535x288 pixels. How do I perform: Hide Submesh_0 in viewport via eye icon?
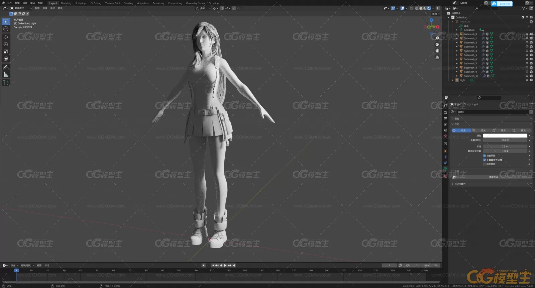(527, 34)
